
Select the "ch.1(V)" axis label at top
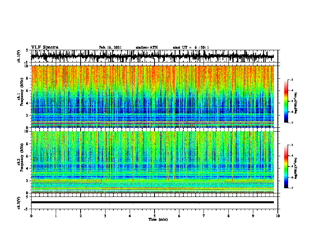(19, 57)
